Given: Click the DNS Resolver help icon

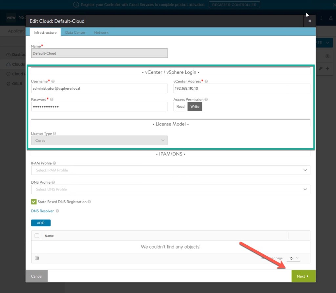Looking at the screenshot, I should [57, 211].
